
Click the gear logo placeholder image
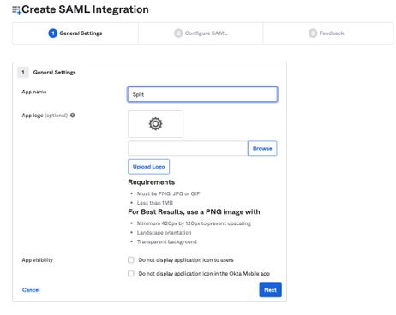[155, 124]
